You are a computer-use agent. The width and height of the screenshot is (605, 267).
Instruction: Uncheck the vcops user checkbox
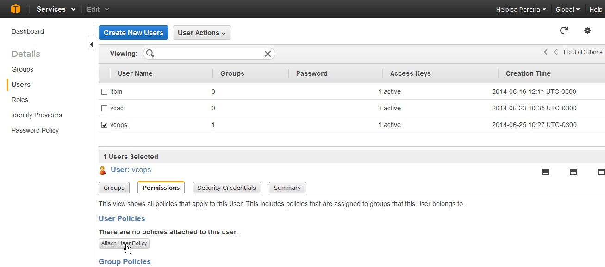(104, 125)
